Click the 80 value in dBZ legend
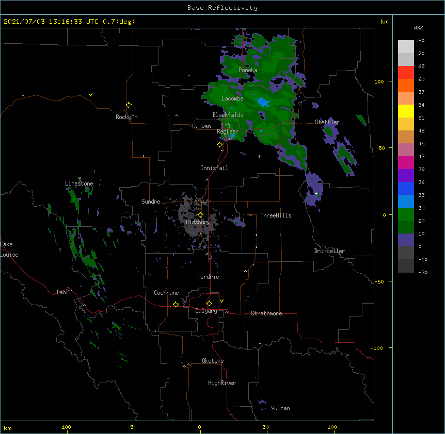 pyautogui.click(x=421, y=41)
